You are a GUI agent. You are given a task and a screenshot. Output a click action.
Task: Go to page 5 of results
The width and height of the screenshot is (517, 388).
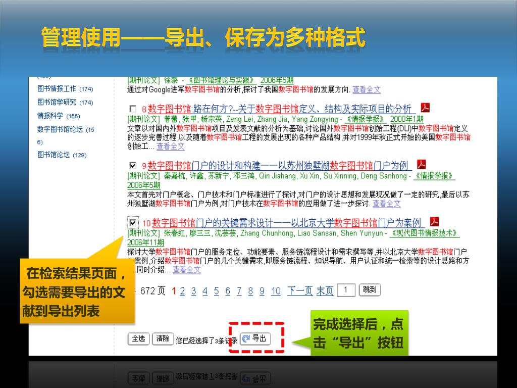pyautogui.click(x=216, y=291)
